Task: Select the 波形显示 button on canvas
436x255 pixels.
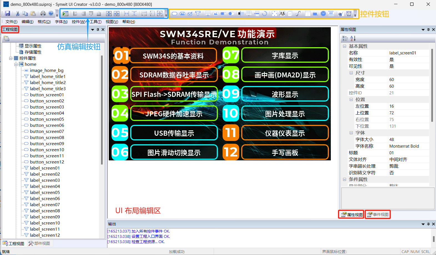Action: pos(285,94)
